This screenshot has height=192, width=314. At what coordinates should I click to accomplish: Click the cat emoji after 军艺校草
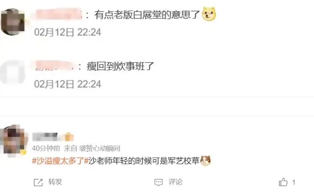[205, 161]
